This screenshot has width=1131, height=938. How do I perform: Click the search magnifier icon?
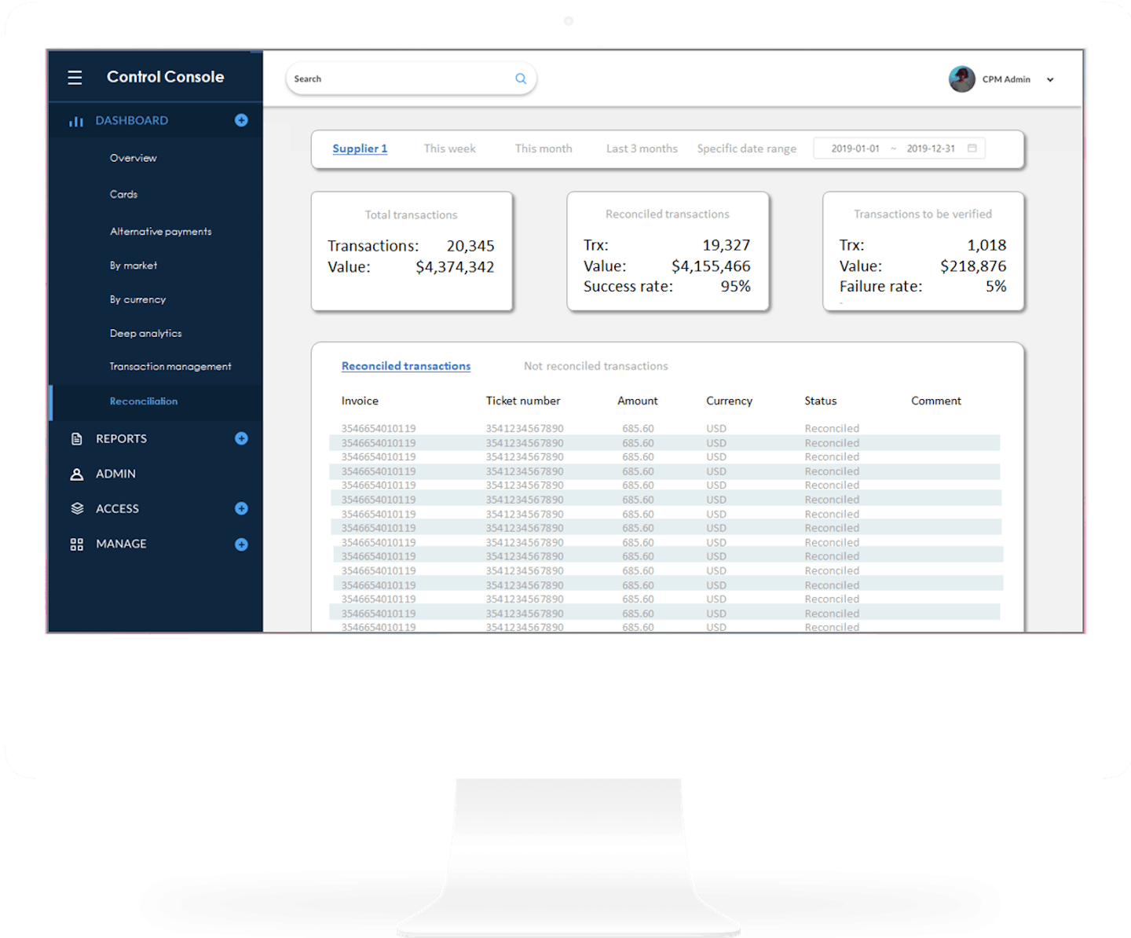coord(520,79)
